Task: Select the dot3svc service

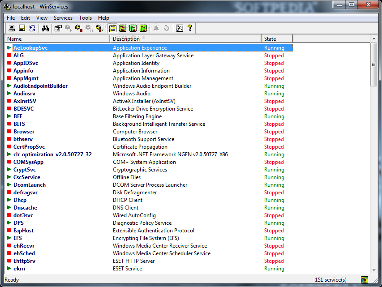Action: pyautogui.click(x=23, y=215)
